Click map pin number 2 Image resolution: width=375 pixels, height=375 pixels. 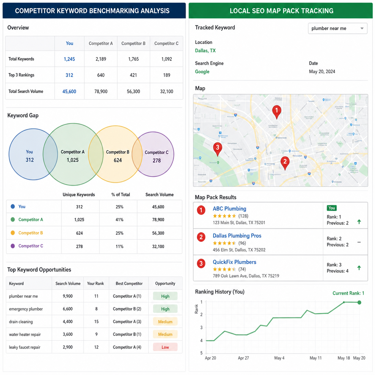click(x=285, y=163)
